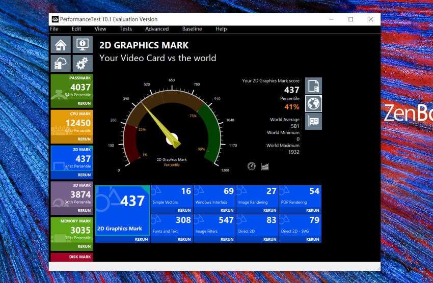The height and width of the screenshot is (283, 433).
Task: Select the world comparison globe icon
Action: 313,104
